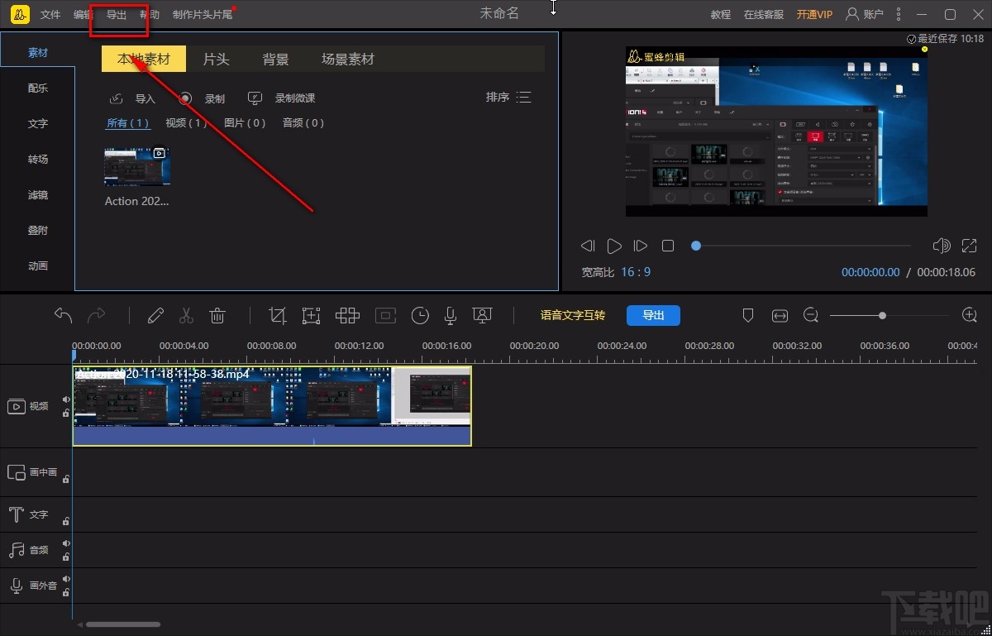This screenshot has width=992, height=636.
Task: Click the scissors split tool
Action: pos(186,315)
